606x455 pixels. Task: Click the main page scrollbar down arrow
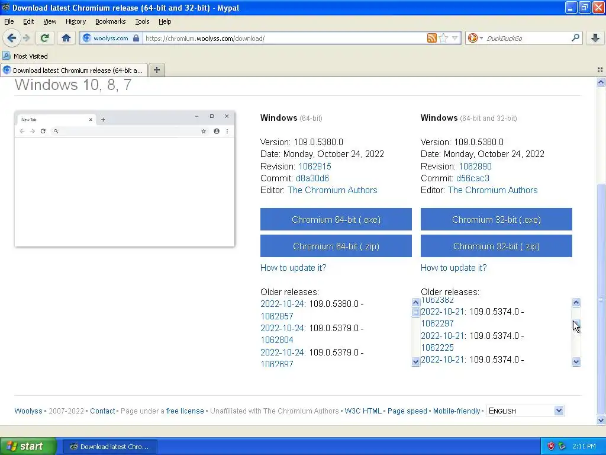(601, 420)
